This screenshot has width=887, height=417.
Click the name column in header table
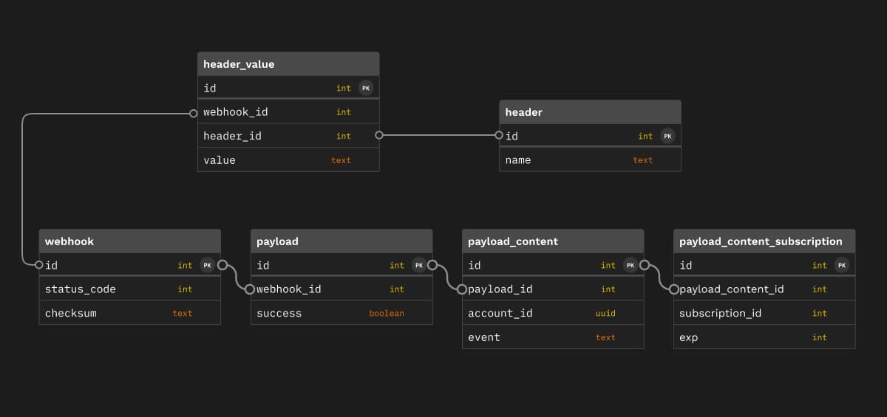coord(590,160)
